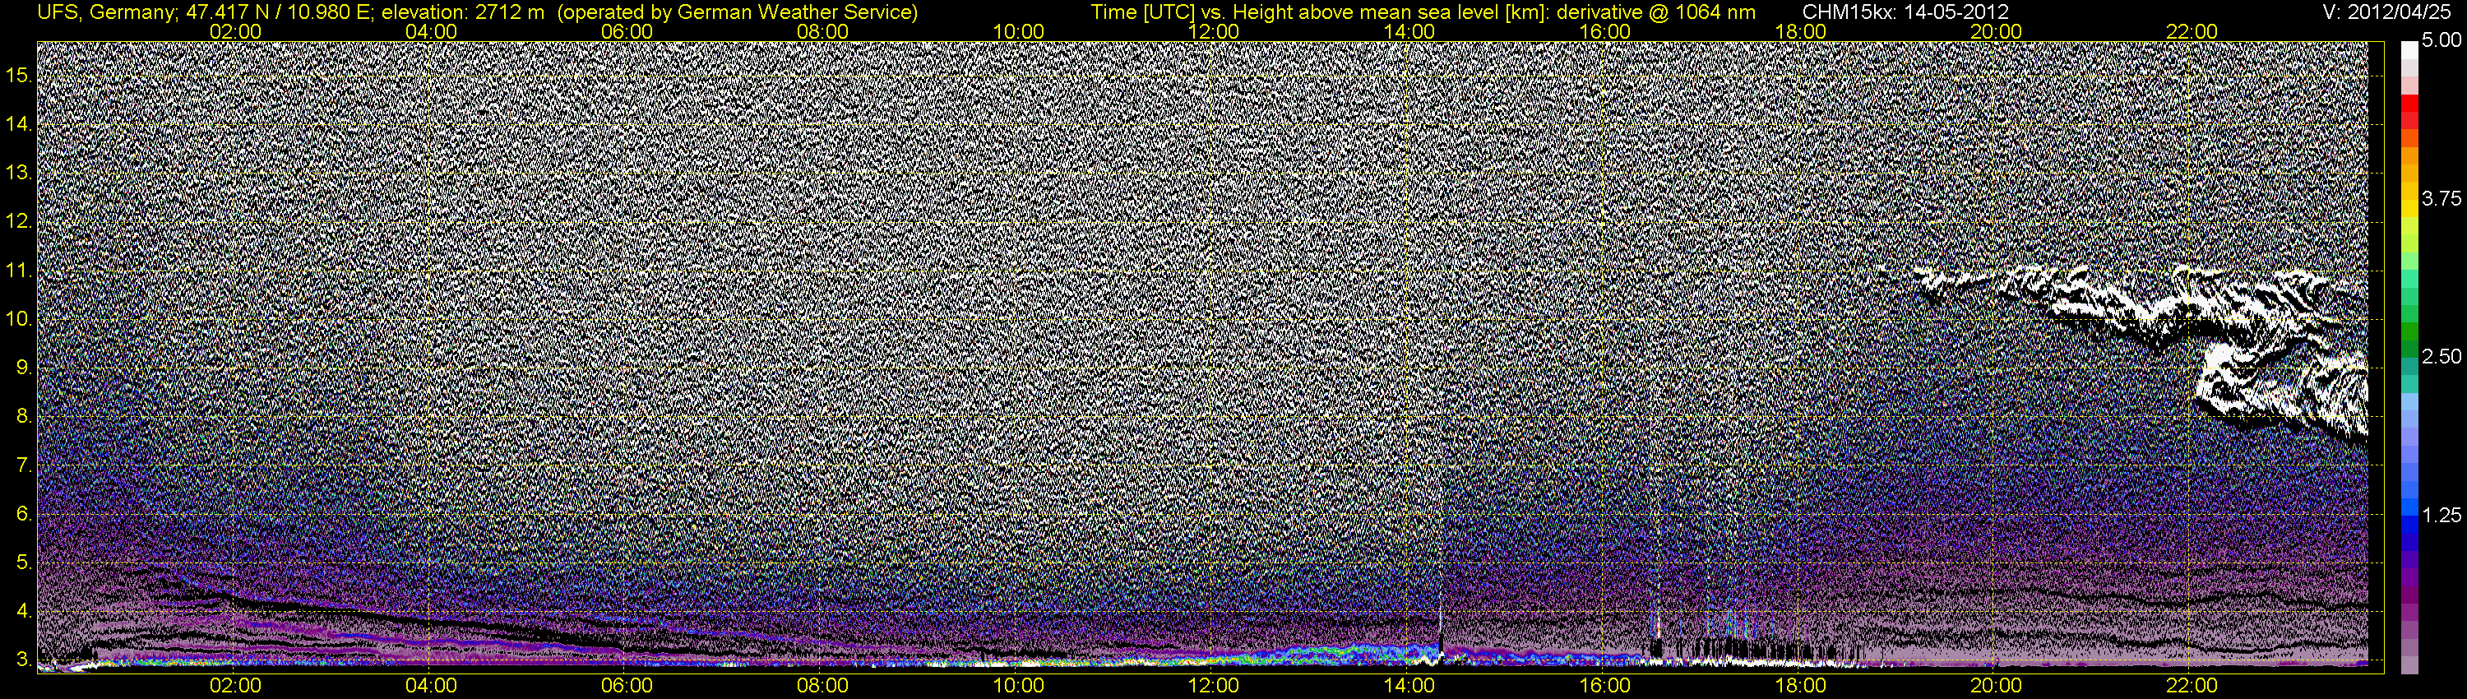Click the green segment of the colorbar
The width and height of the screenshot is (2467, 699).
tap(2409, 331)
